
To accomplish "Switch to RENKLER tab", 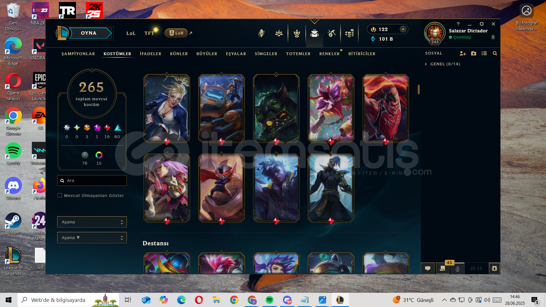I will (329, 54).
